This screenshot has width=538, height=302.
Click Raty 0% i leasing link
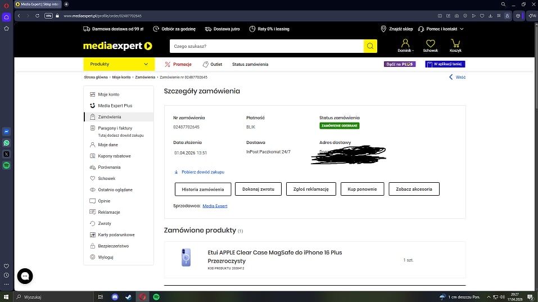click(269, 29)
